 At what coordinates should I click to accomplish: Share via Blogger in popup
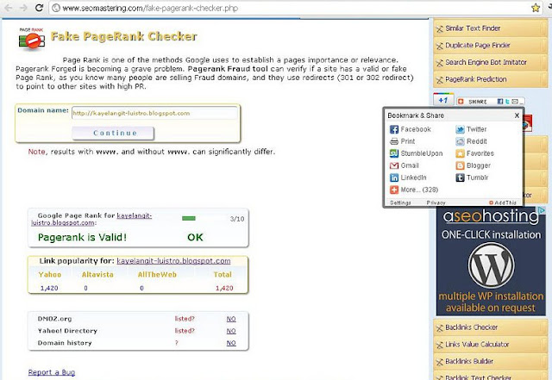(473, 165)
